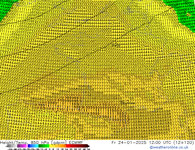Click the 'Height/Temp.' title text
The image size is (195, 150).
pyautogui.click(x=14, y=143)
